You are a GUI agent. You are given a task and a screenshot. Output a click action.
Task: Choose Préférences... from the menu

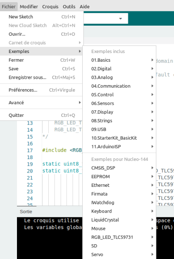(x=41, y=90)
